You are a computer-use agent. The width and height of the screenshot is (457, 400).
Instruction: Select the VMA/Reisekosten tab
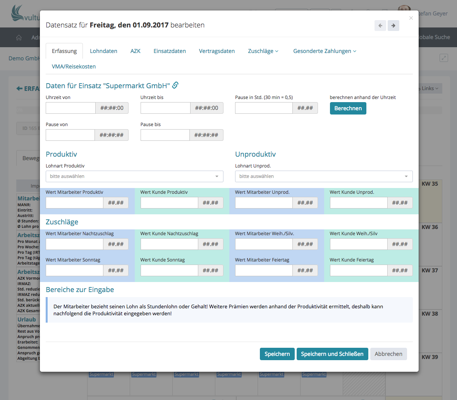tap(74, 67)
